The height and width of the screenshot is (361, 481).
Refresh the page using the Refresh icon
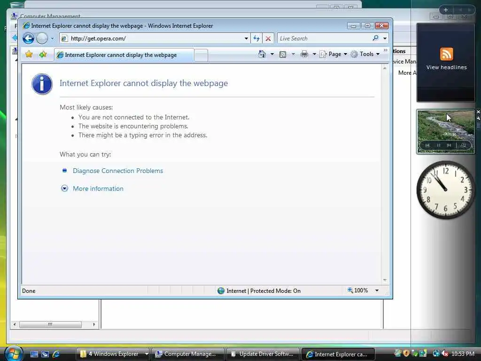click(256, 39)
